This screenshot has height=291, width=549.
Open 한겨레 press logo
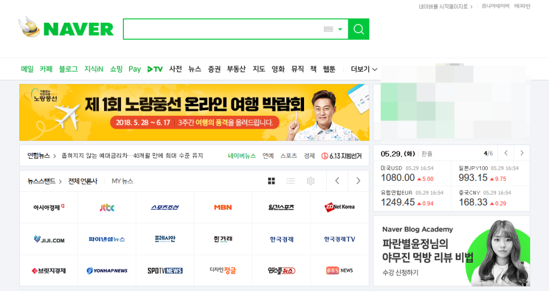(x=223, y=239)
